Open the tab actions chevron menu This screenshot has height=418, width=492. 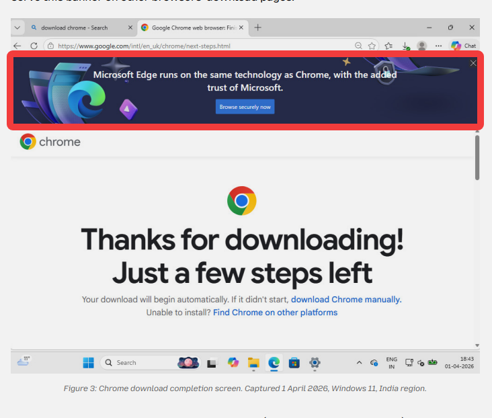pyautogui.click(x=17, y=28)
